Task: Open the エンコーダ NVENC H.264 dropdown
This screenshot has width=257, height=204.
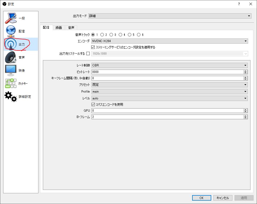Action: click(169, 41)
